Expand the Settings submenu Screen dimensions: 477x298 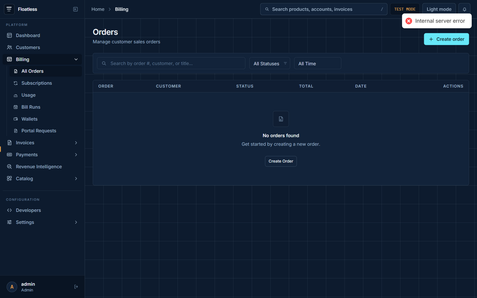coord(76,222)
